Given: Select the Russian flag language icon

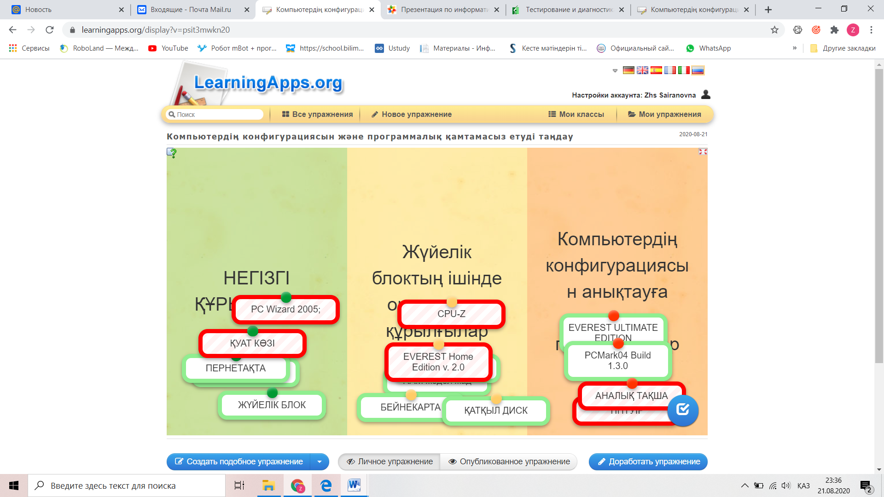Looking at the screenshot, I should 698,70.
